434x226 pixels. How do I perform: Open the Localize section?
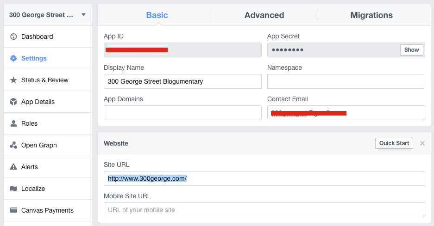[x=48, y=189]
